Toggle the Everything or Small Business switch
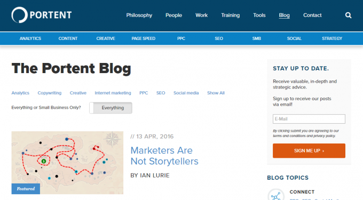Image resolution: width=363 pixels, height=200 pixels. pos(111,108)
